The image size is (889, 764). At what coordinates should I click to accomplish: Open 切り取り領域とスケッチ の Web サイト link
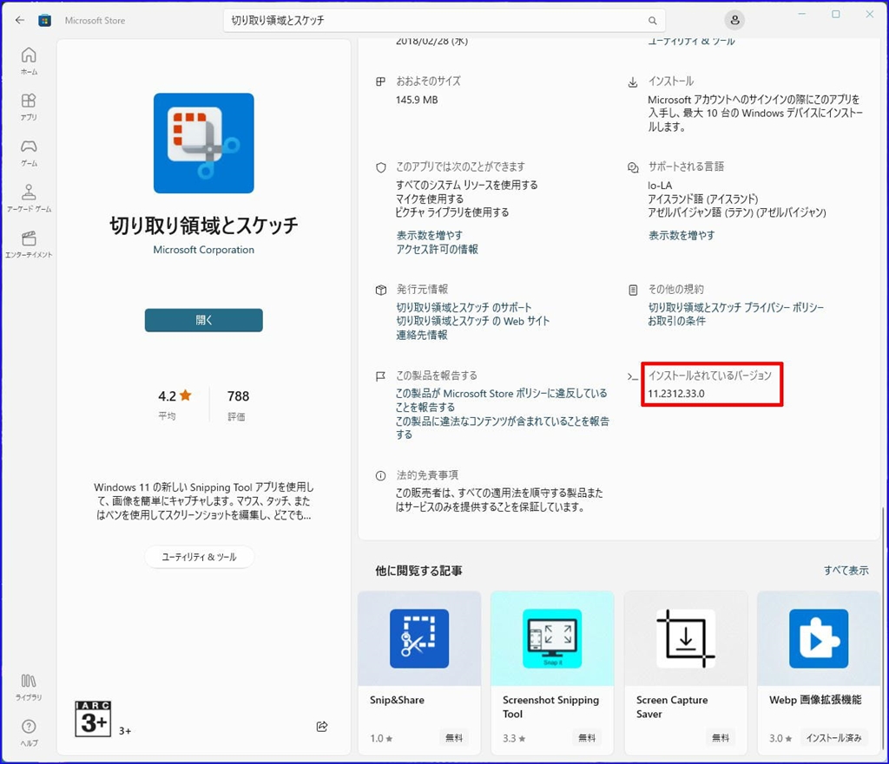click(x=473, y=321)
